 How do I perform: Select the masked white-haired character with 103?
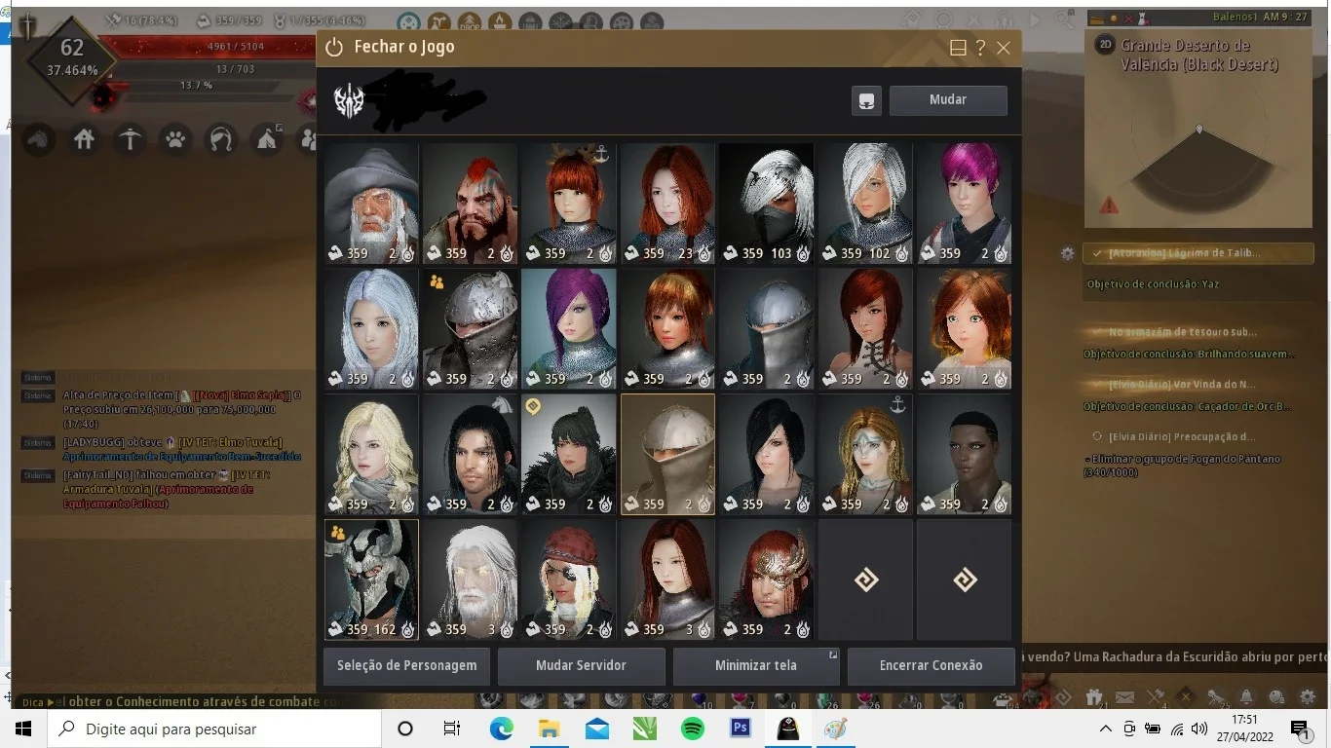pos(766,204)
